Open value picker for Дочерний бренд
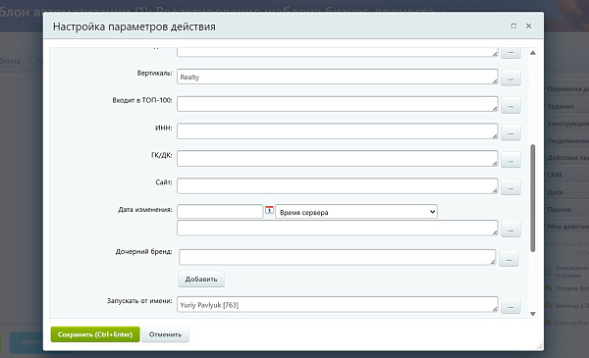 pos(509,259)
